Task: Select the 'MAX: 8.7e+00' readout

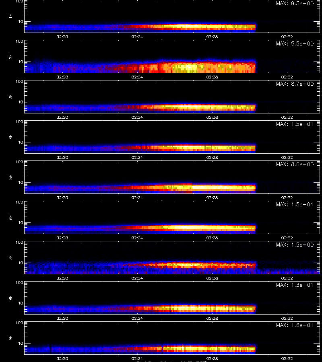Action: coord(295,84)
